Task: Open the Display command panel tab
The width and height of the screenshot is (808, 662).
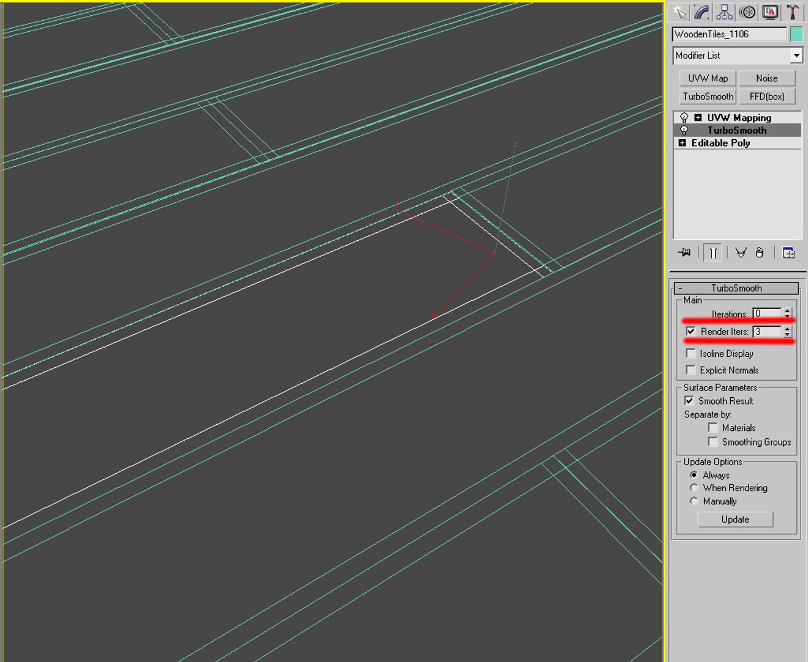Action: [x=770, y=12]
